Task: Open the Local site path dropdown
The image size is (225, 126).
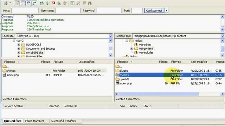Action: pyautogui.click(x=110, y=36)
